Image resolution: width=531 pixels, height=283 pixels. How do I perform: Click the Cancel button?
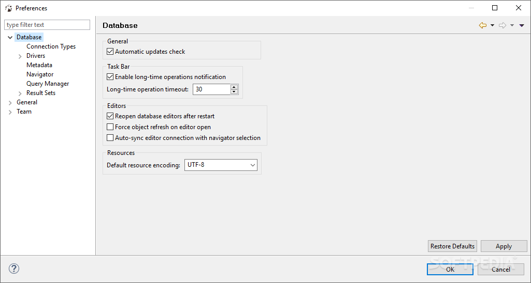(x=501, y=269)
